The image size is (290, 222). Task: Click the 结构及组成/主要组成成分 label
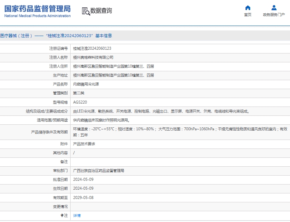click(47, 111)
